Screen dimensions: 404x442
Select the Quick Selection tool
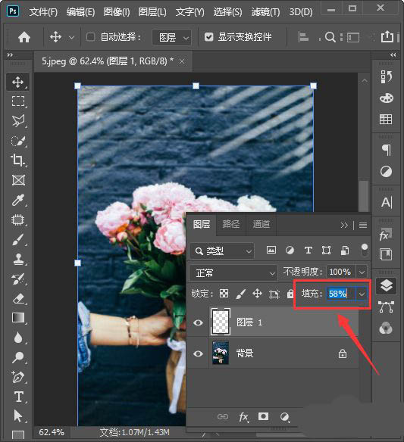18,141
